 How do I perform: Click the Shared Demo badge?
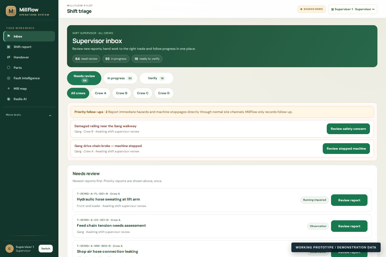[x=311, y=9]
